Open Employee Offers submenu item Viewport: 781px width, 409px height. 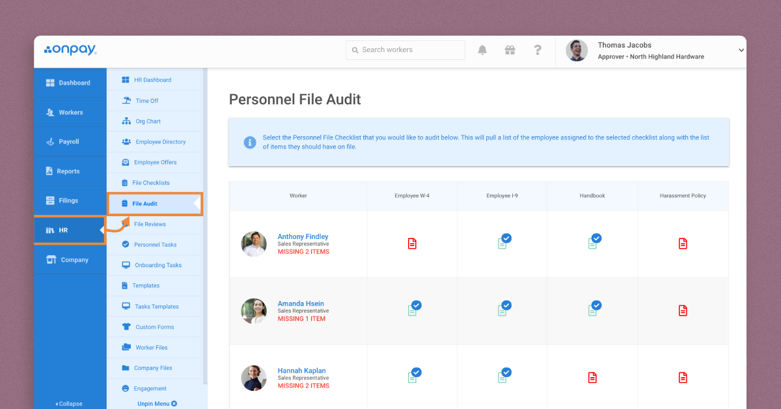[x=155, y=162]
